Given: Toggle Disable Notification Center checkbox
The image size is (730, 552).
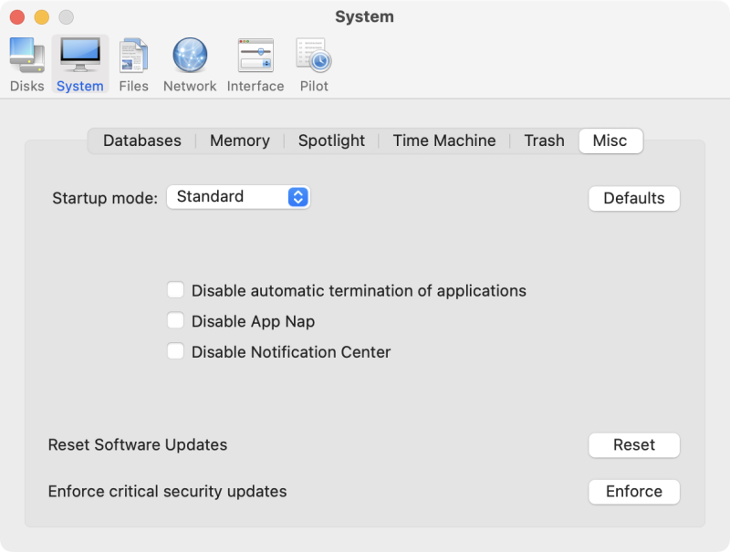Looking at the screenshot, I should [x=175, y=351].
